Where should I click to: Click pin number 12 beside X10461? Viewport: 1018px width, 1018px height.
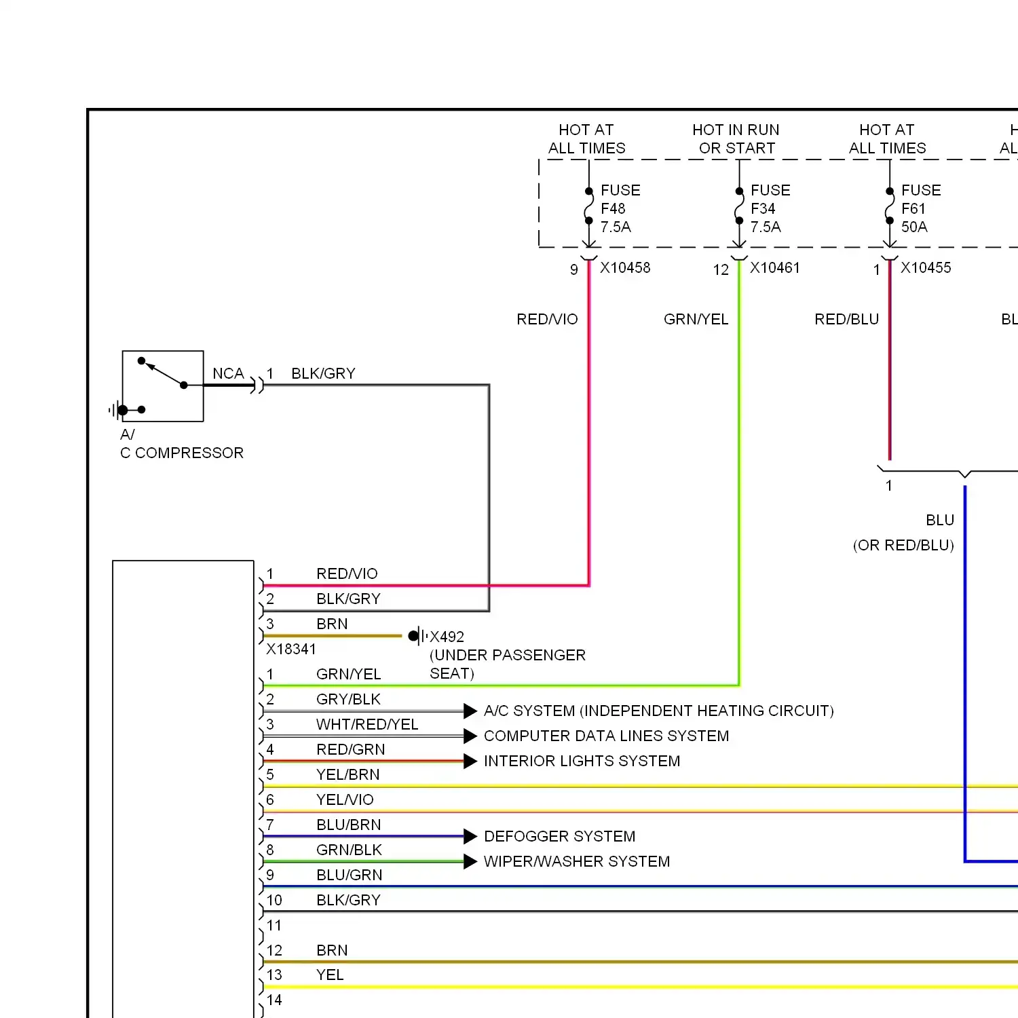click(720, 269)
